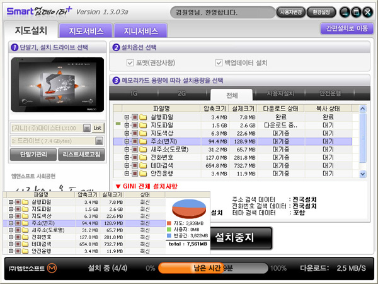Click folder icon of 안전운행 in main list

click(143, 174)
